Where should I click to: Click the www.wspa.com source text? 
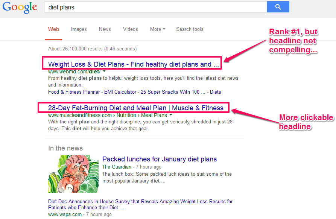65,214
